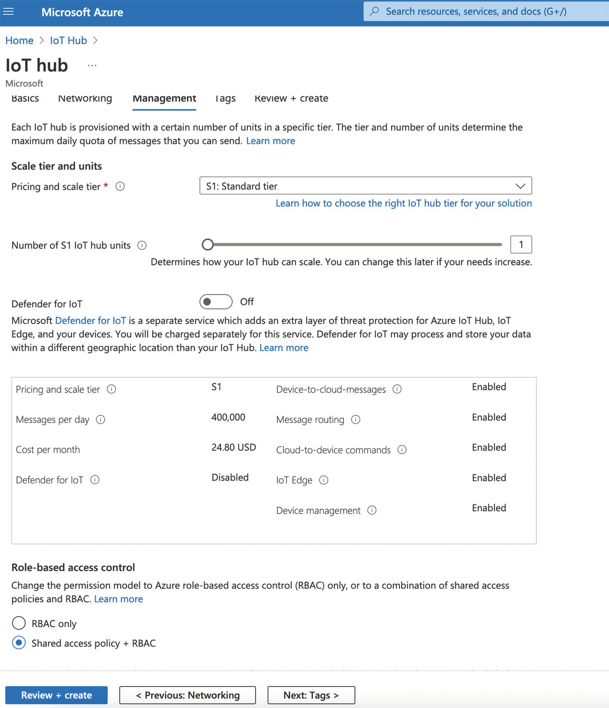
Task: Switch to the Networking tab
Action: [x=85, y=98]
